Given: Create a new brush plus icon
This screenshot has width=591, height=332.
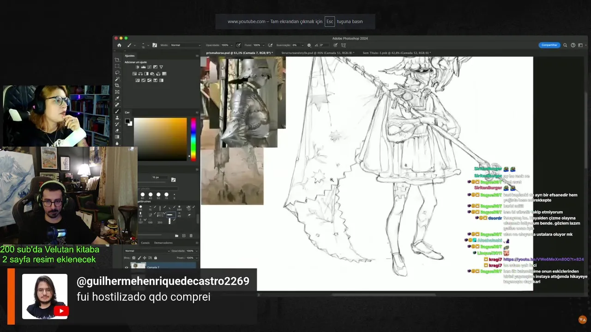Looking at the screenshot, I should click(x=184, y=236).
